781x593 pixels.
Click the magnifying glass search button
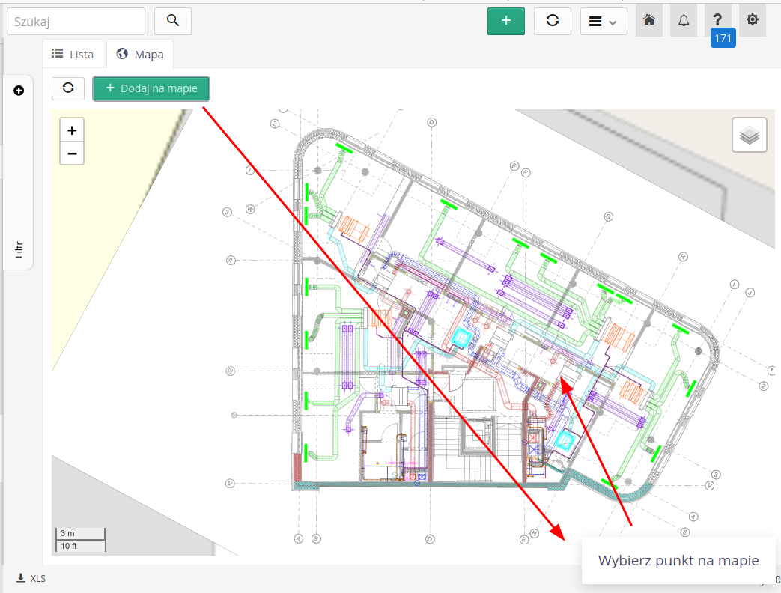[173, 21]
